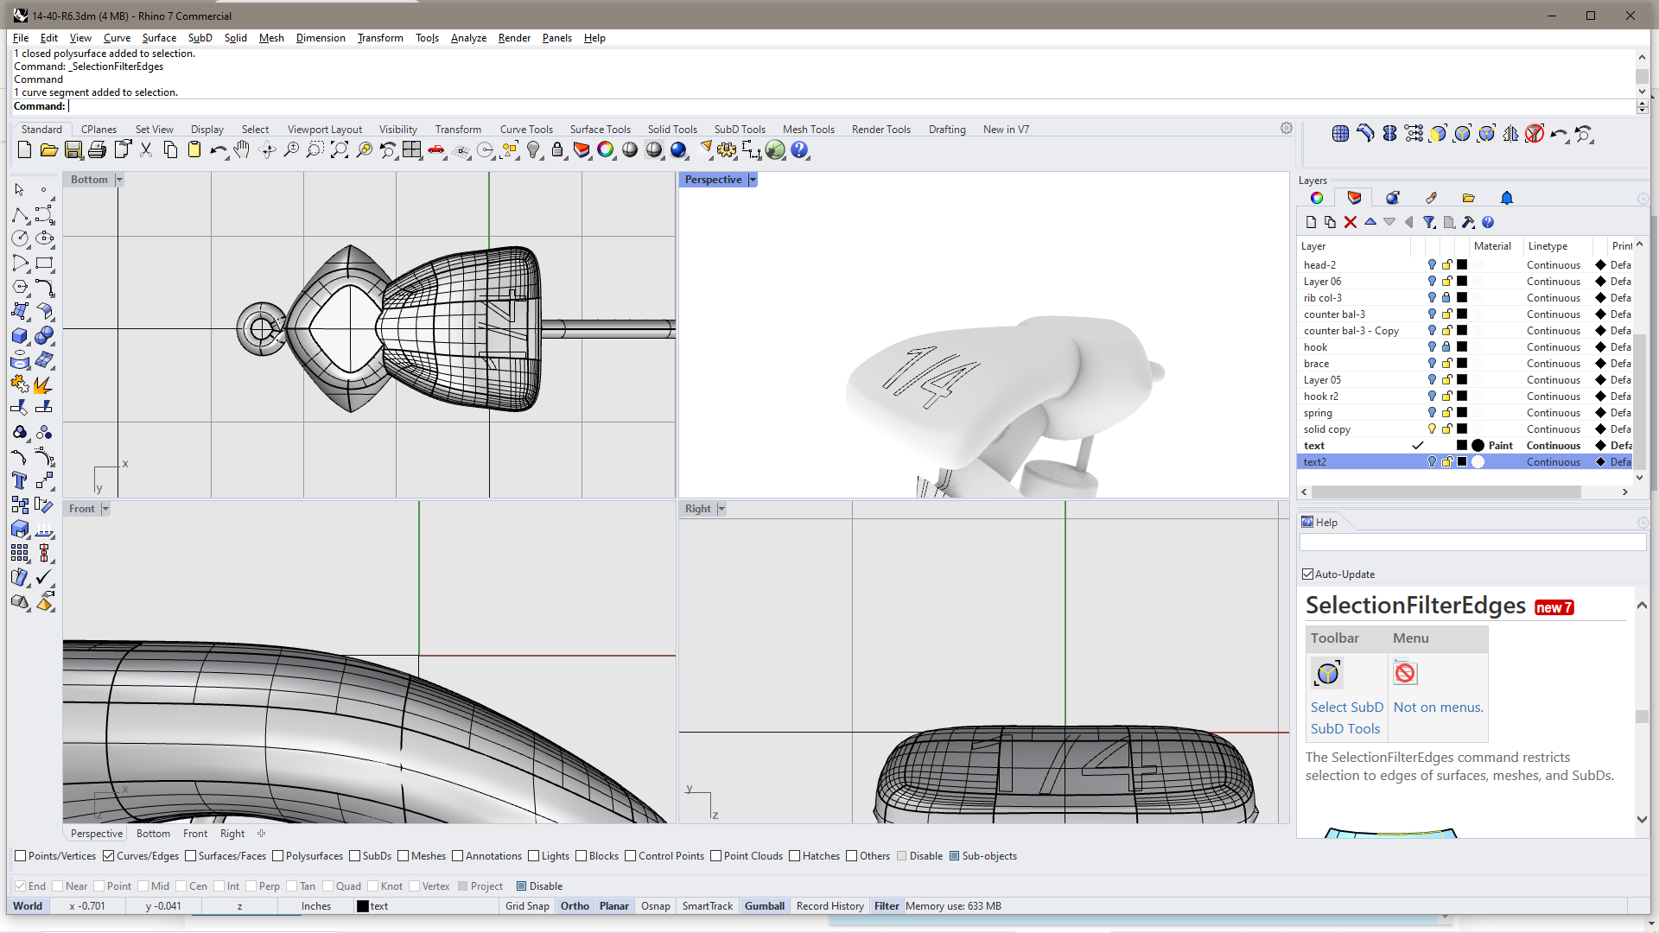Screen dimensions: 1659x933
Task: Click the Options gear icon in Standard toolbar
Action: (727, 150)
